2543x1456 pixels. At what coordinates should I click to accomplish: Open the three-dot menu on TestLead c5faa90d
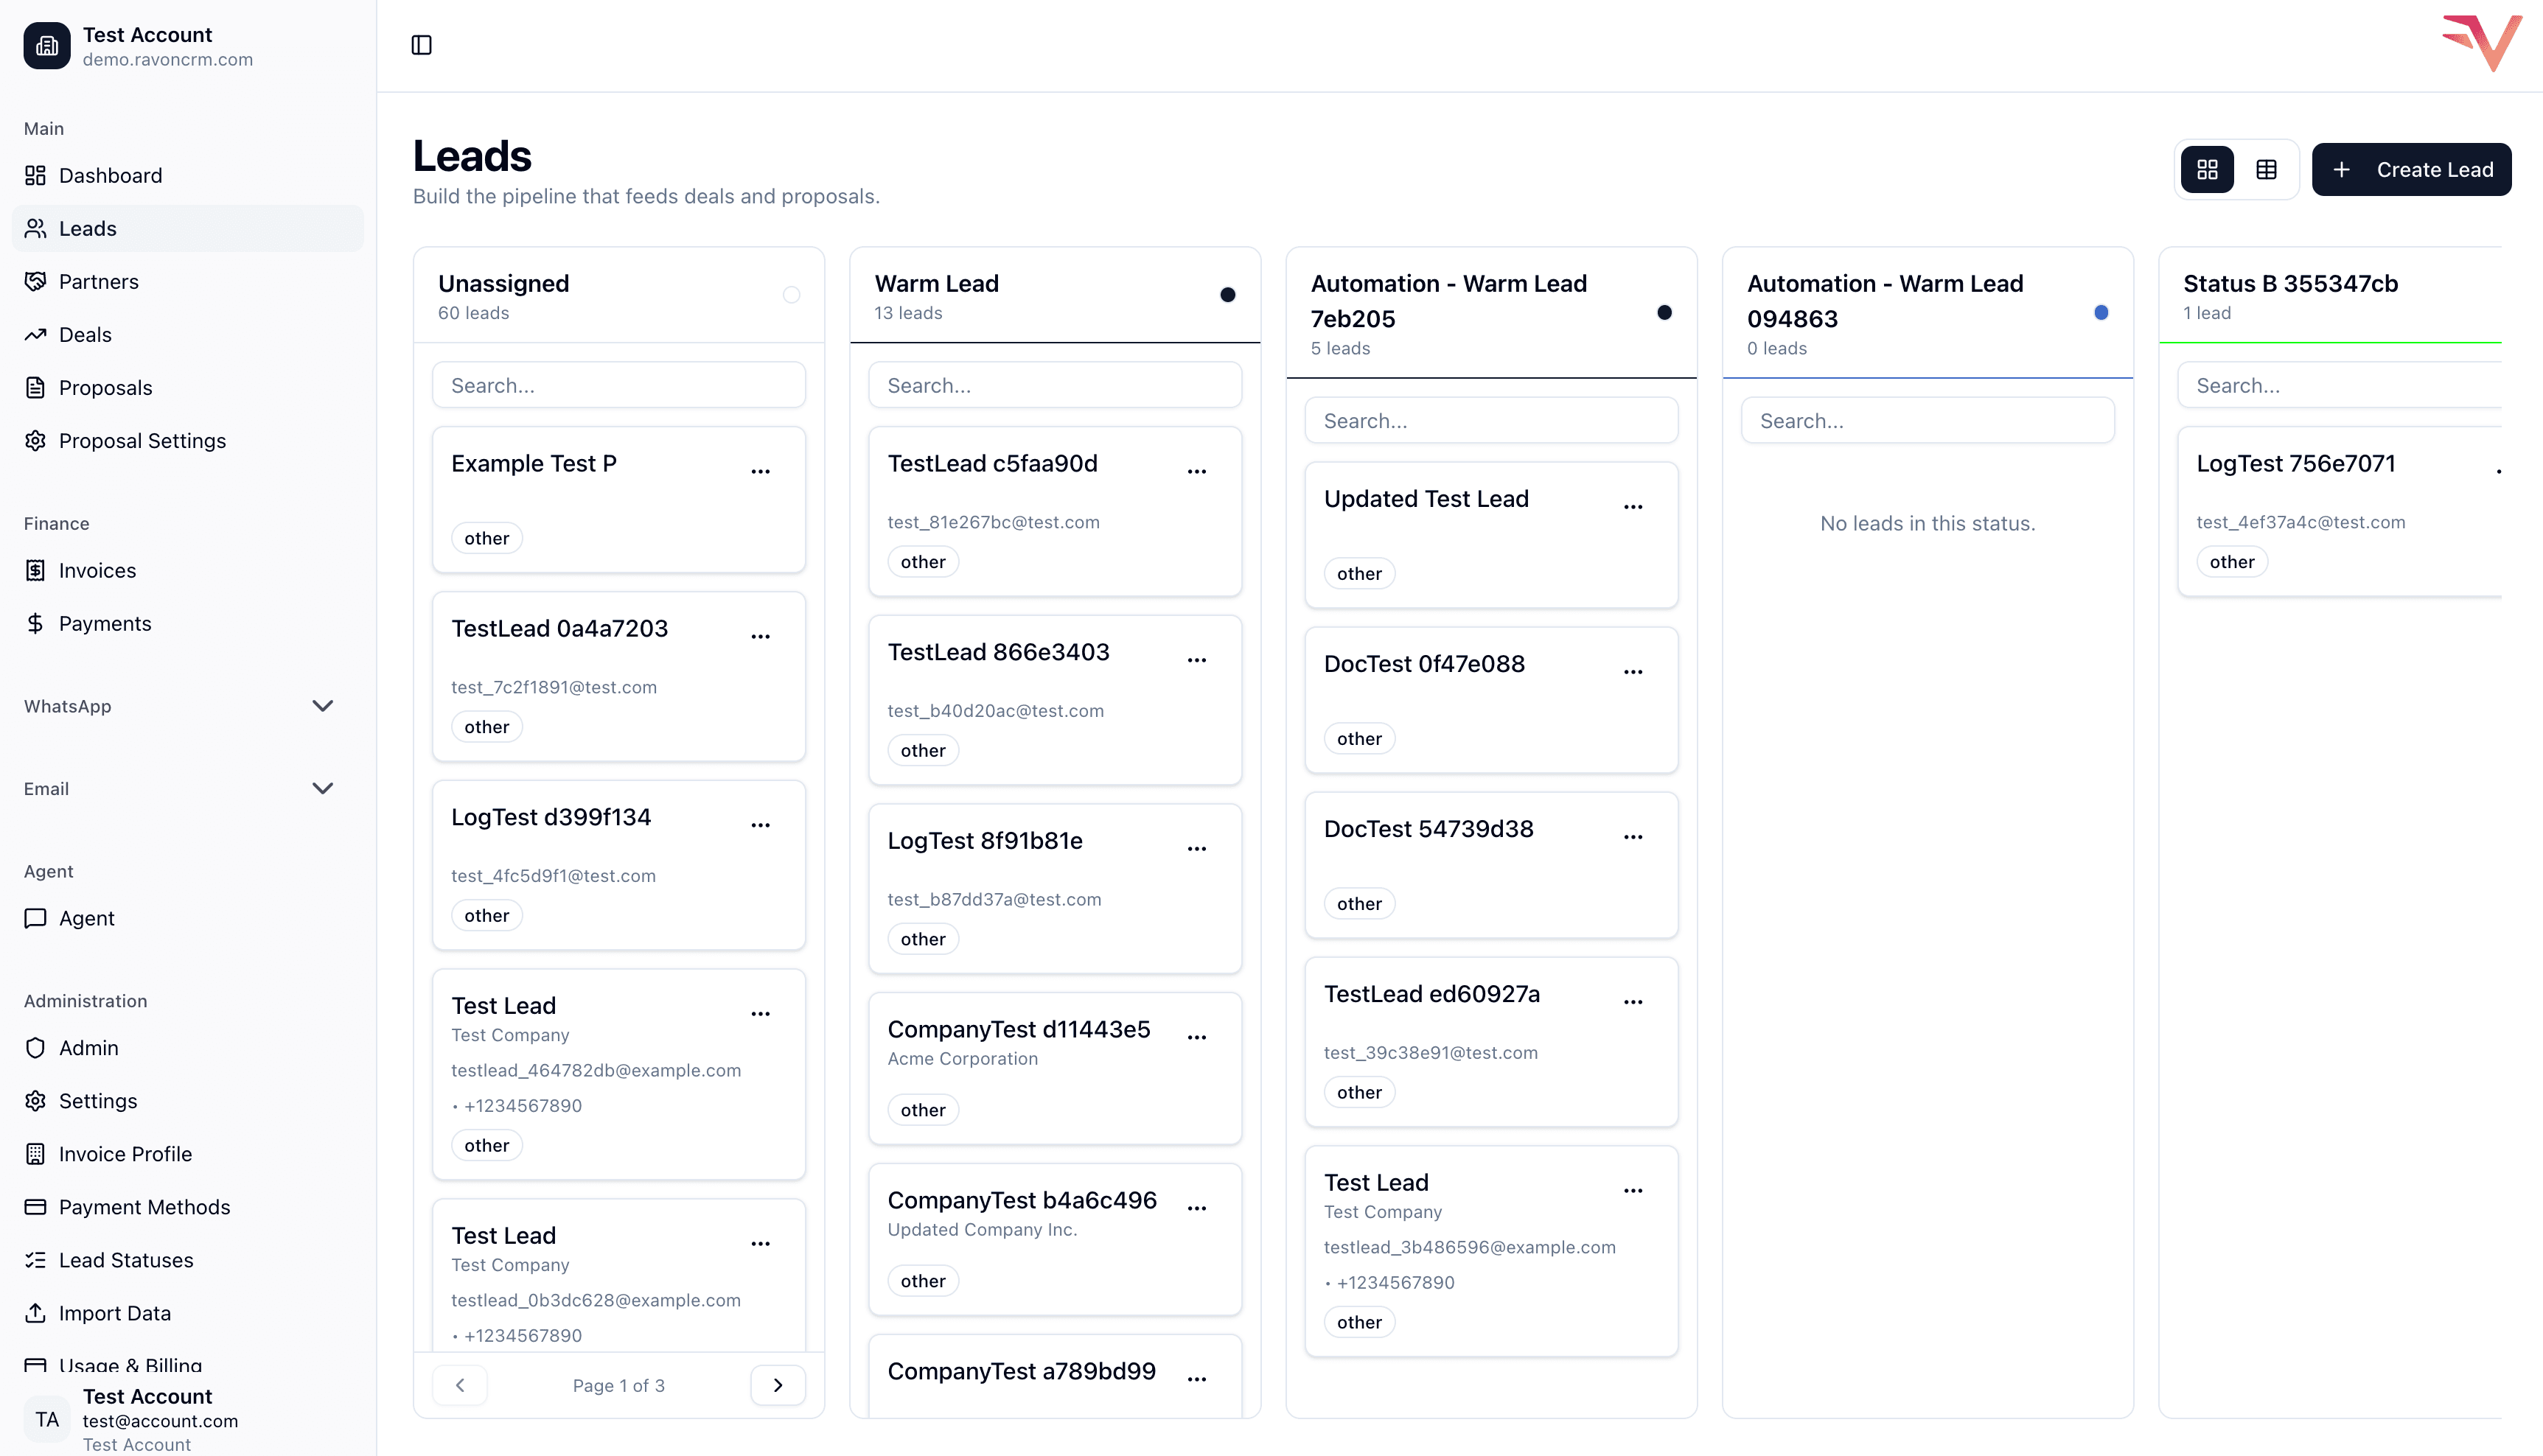(x=1196, y=470)
